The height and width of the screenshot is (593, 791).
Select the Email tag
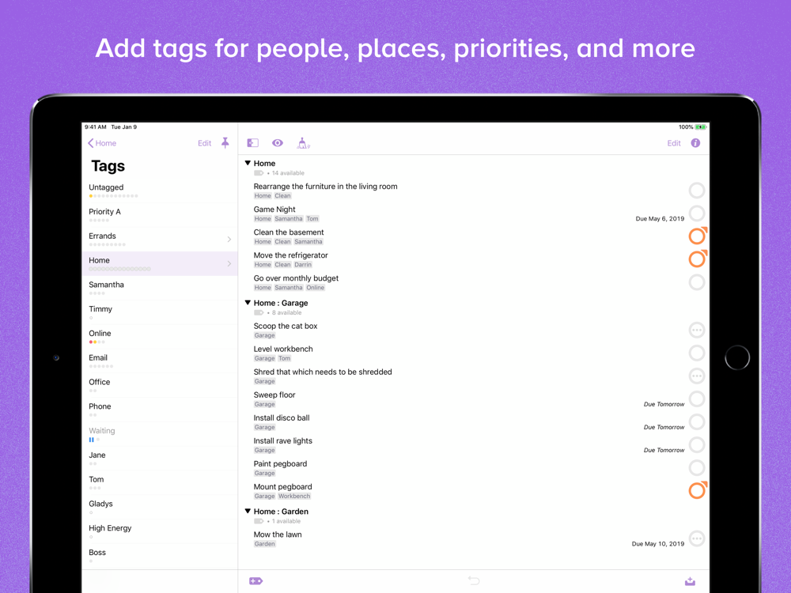point(160,361)
